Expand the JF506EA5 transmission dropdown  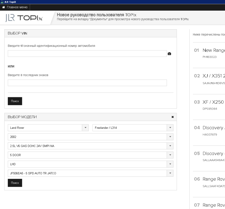click(x=91, y=173)
